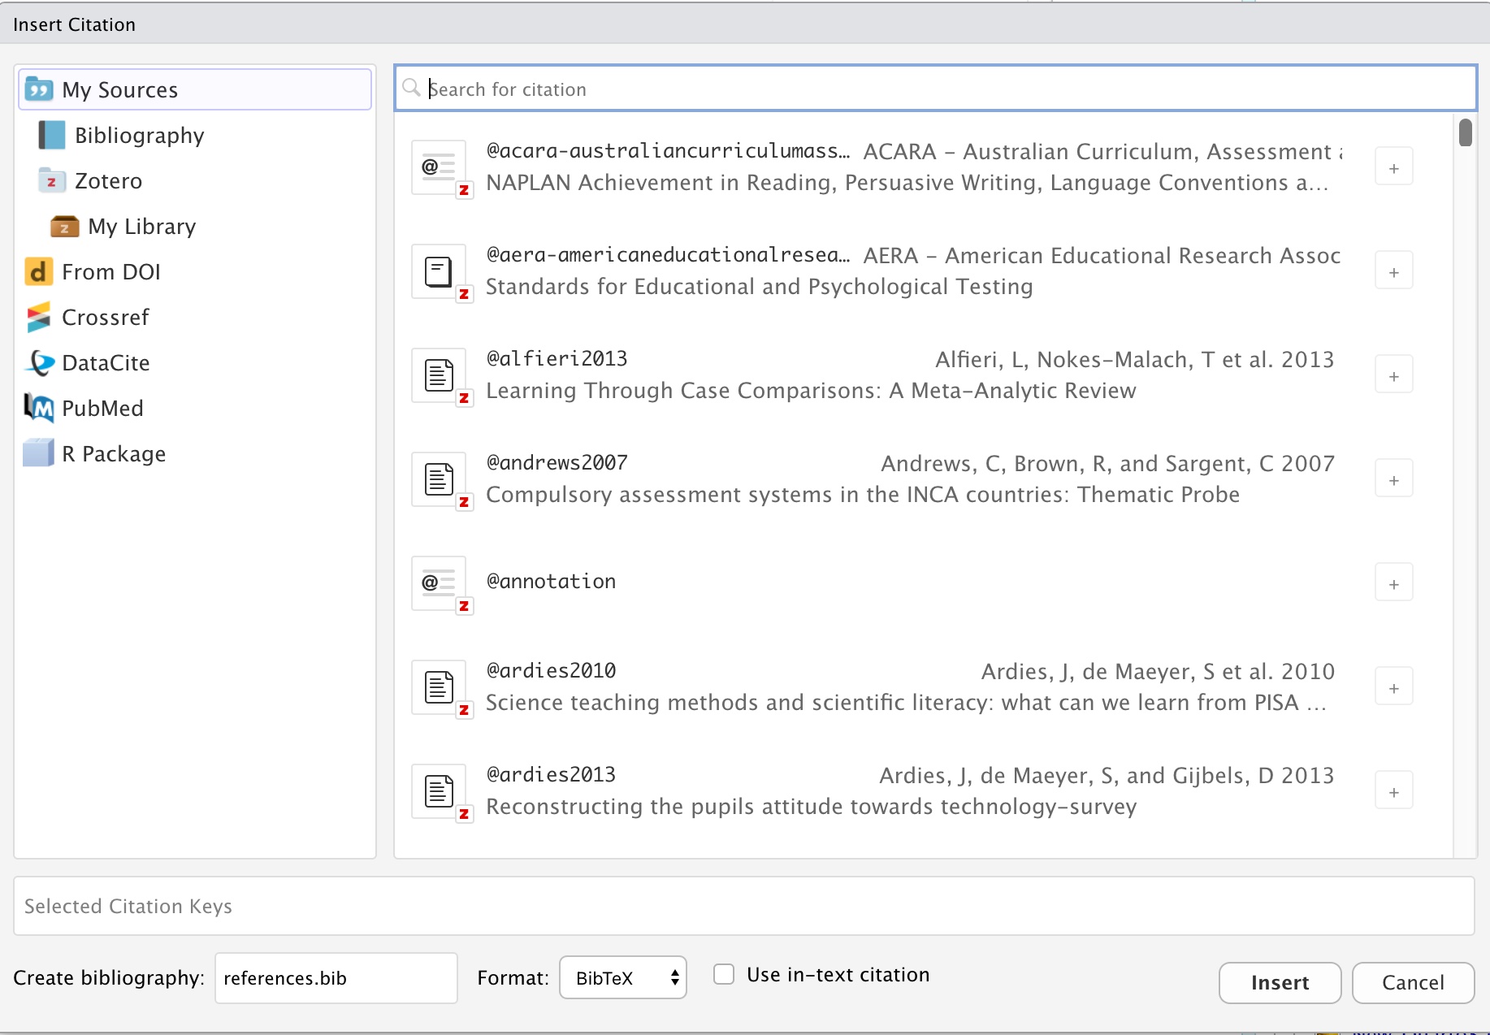Click the @alfieri2013 citation key
Screen dimensions: 1490x1035
pyautogui.click(x=557, y=358)
